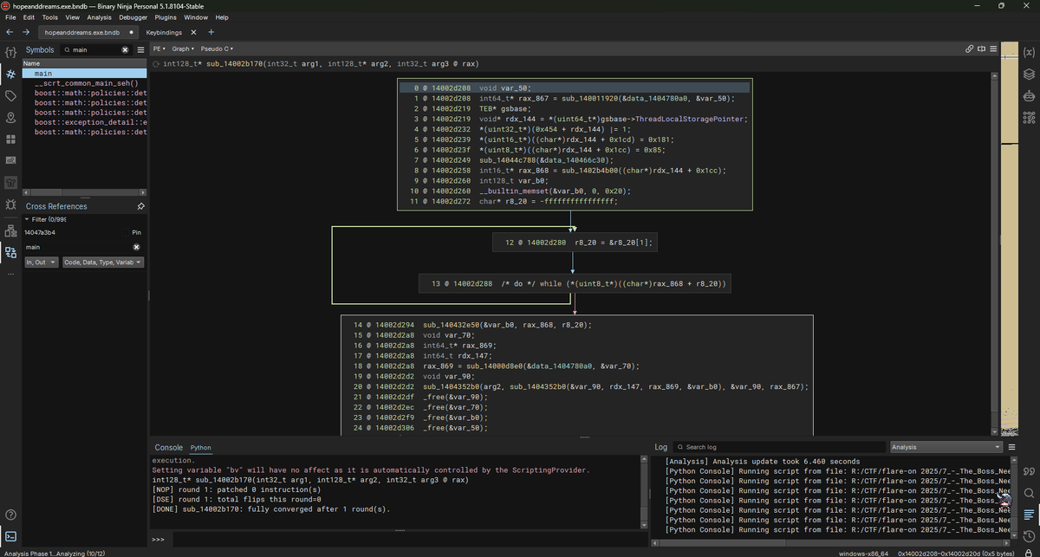Screen dimensions: 1040x557
Task: Open the Variables (x) right sidebar icon
Action: [1029, 53]
